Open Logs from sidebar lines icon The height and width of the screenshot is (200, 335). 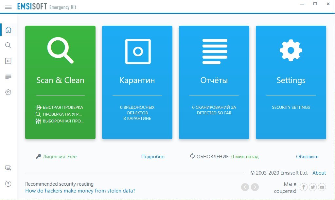coord(9,77)
